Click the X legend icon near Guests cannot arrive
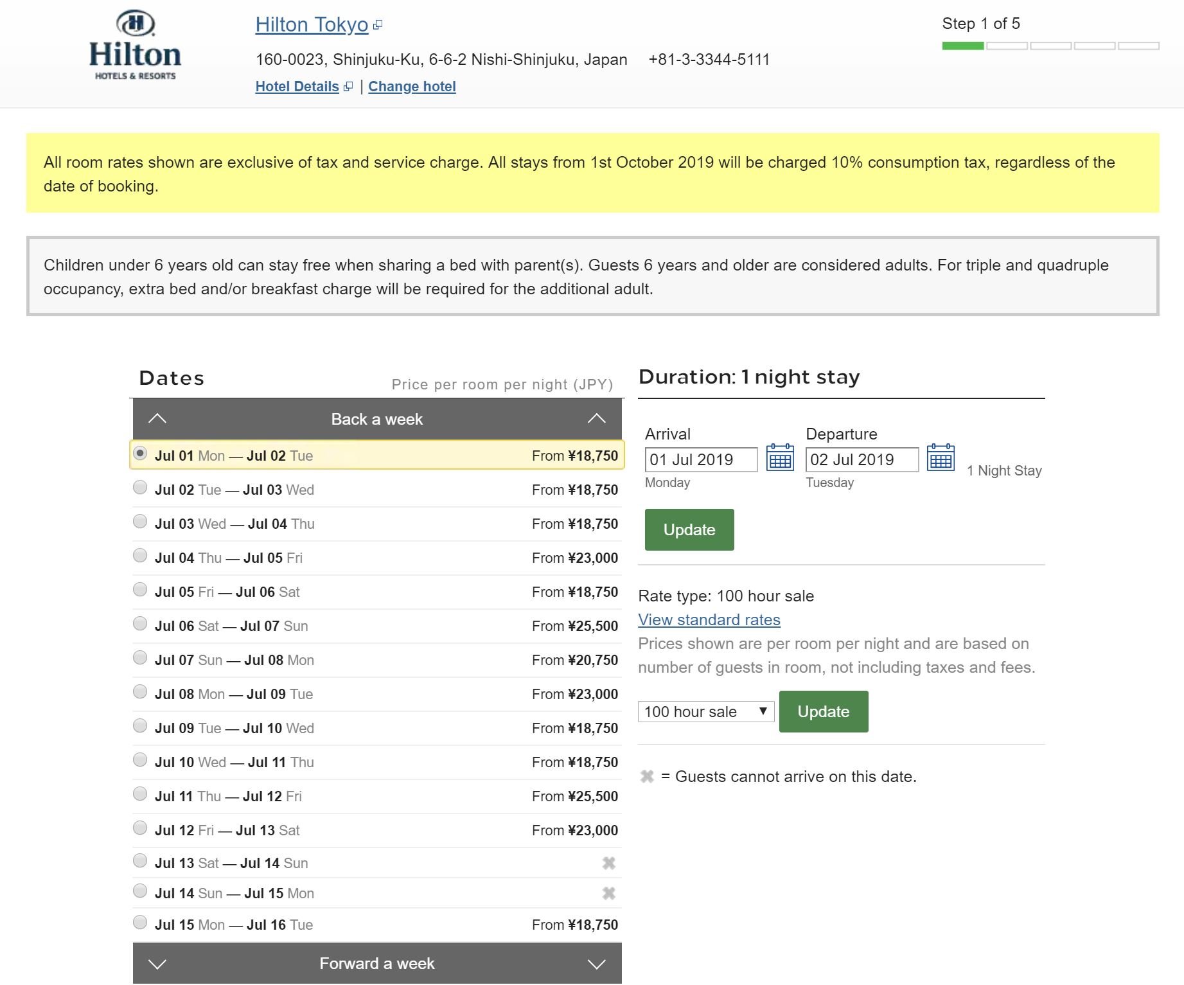This screenshot has width=1184, height=985. pos(647,776)
